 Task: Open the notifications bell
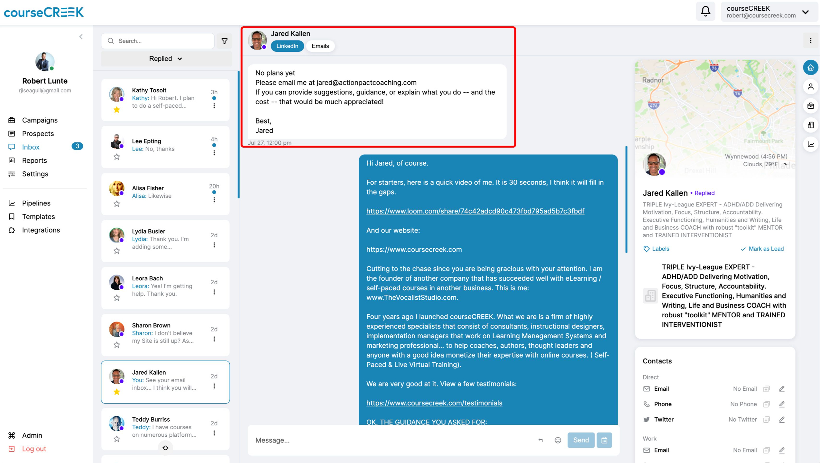point(705,12)
